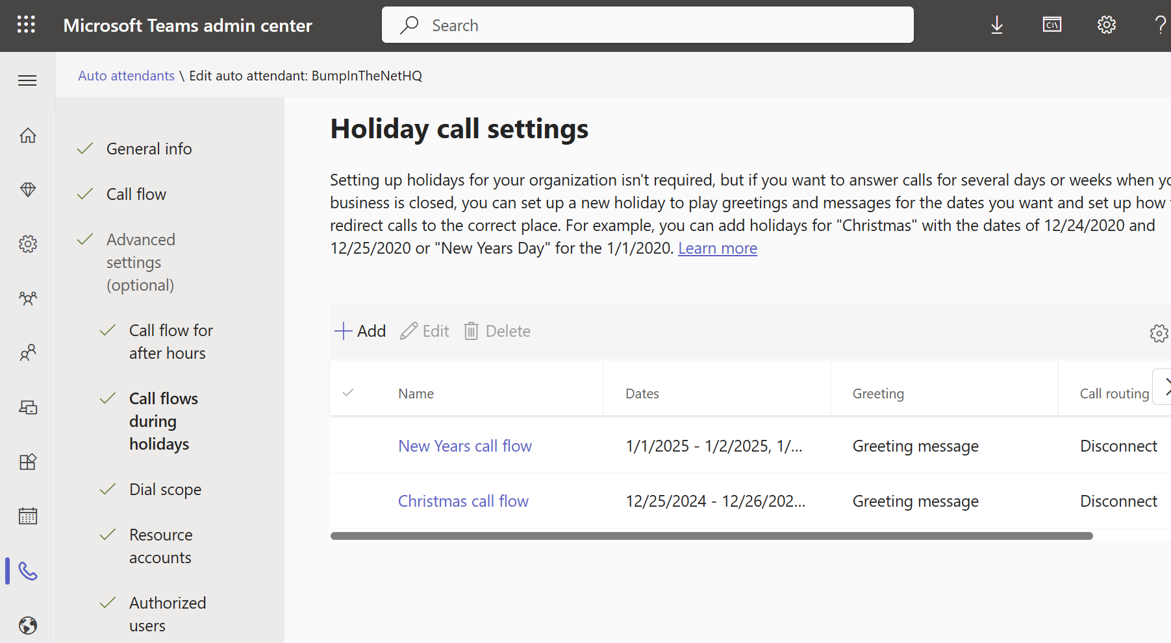Image resolution: width=1171 pixels, height=643 pixels.
Task: Open the app launcher waffle icon
Action: 26,25
